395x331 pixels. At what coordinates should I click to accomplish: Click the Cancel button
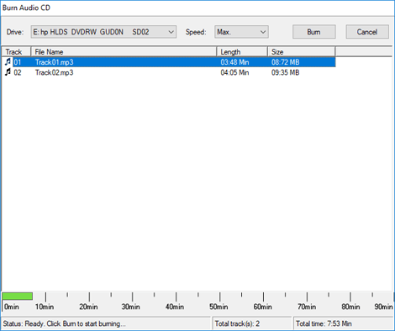click(x=367, y=32)
